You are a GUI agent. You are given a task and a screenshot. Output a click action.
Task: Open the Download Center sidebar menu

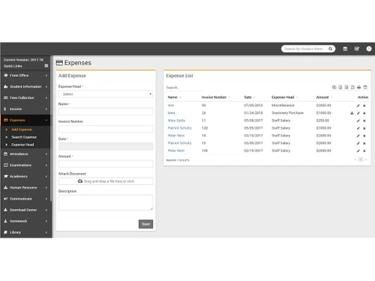point(25,210)
